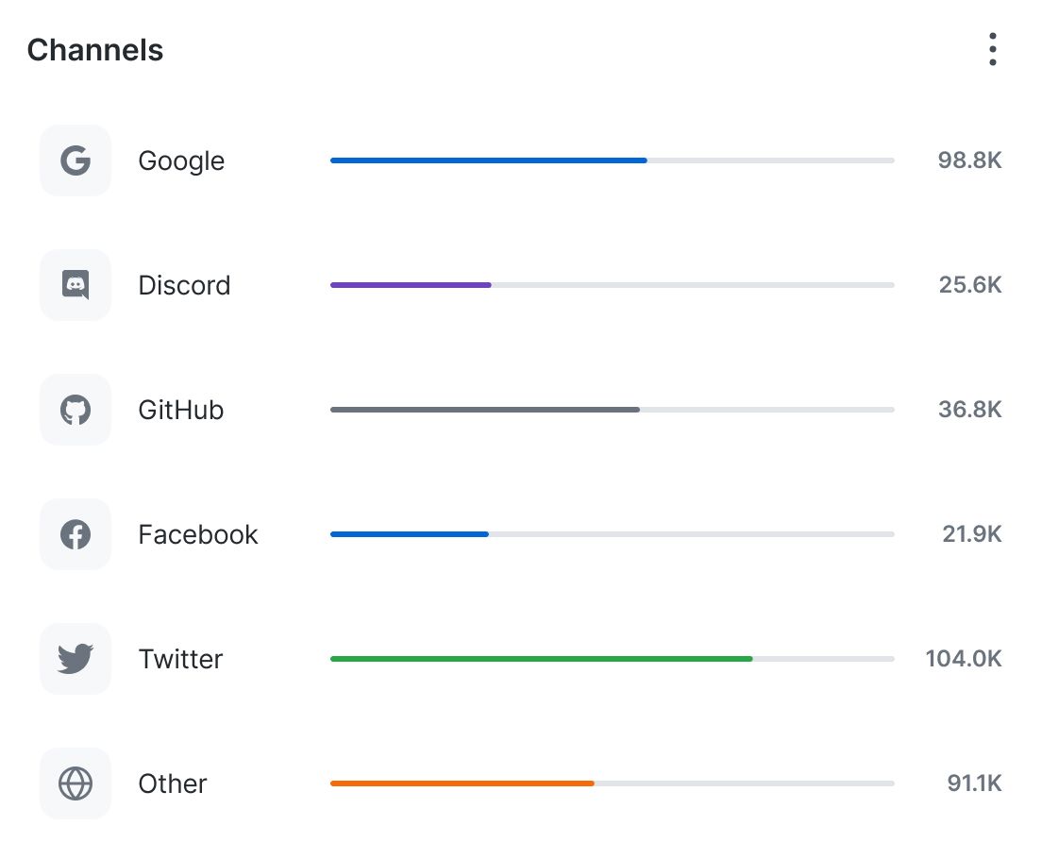Click the purple Discord progress bar
This screenshot has width=1042, height=859.
[x=411, y=285]
